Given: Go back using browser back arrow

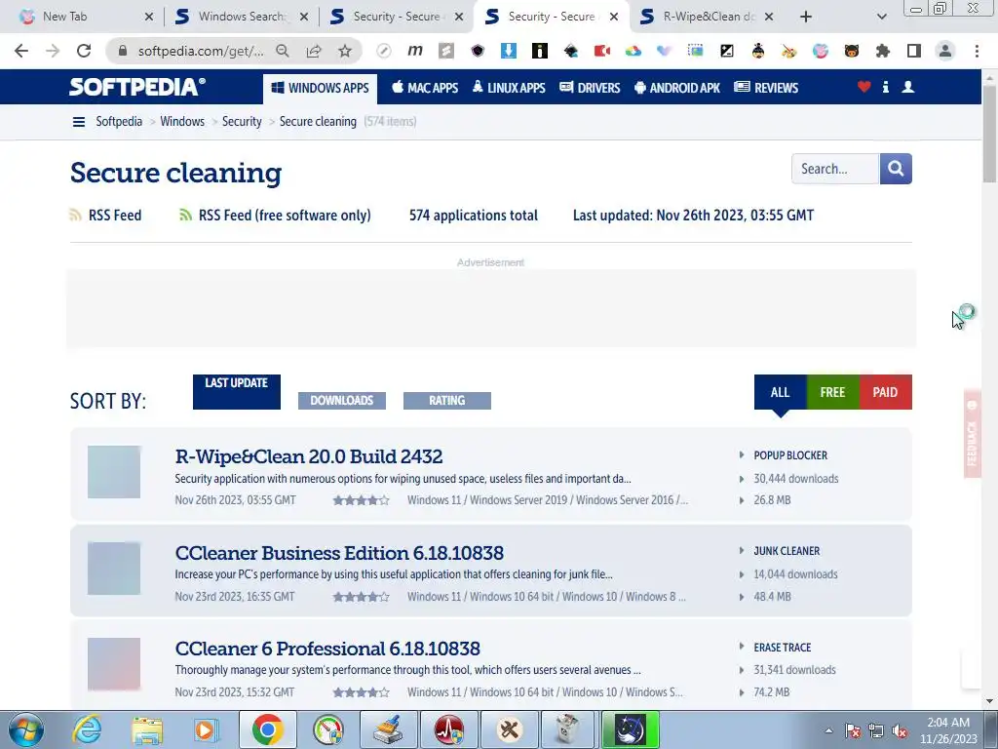Looking at the screenshot, I should 21,51.
